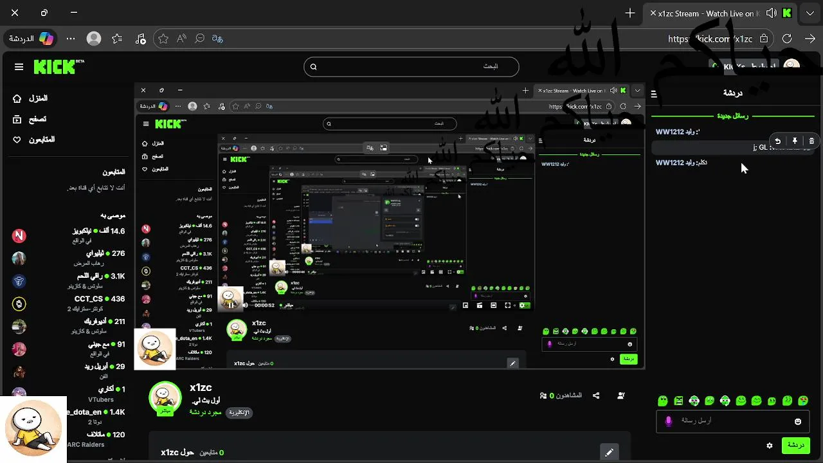Screen dimensions: 823x463
Task: Open the مجرد دردشة category link
Action: [206, 412]
